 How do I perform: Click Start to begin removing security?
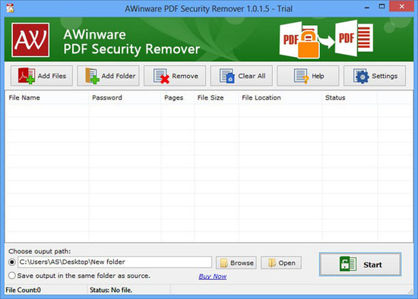point(360,264)
